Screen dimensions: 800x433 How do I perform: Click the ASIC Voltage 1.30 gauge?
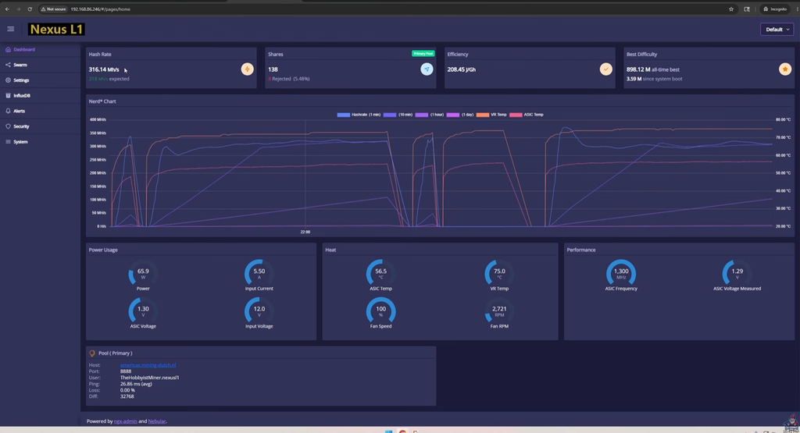143,311
